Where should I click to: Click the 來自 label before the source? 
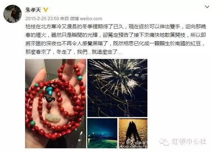pyautogui.click(x=64, y=19)
